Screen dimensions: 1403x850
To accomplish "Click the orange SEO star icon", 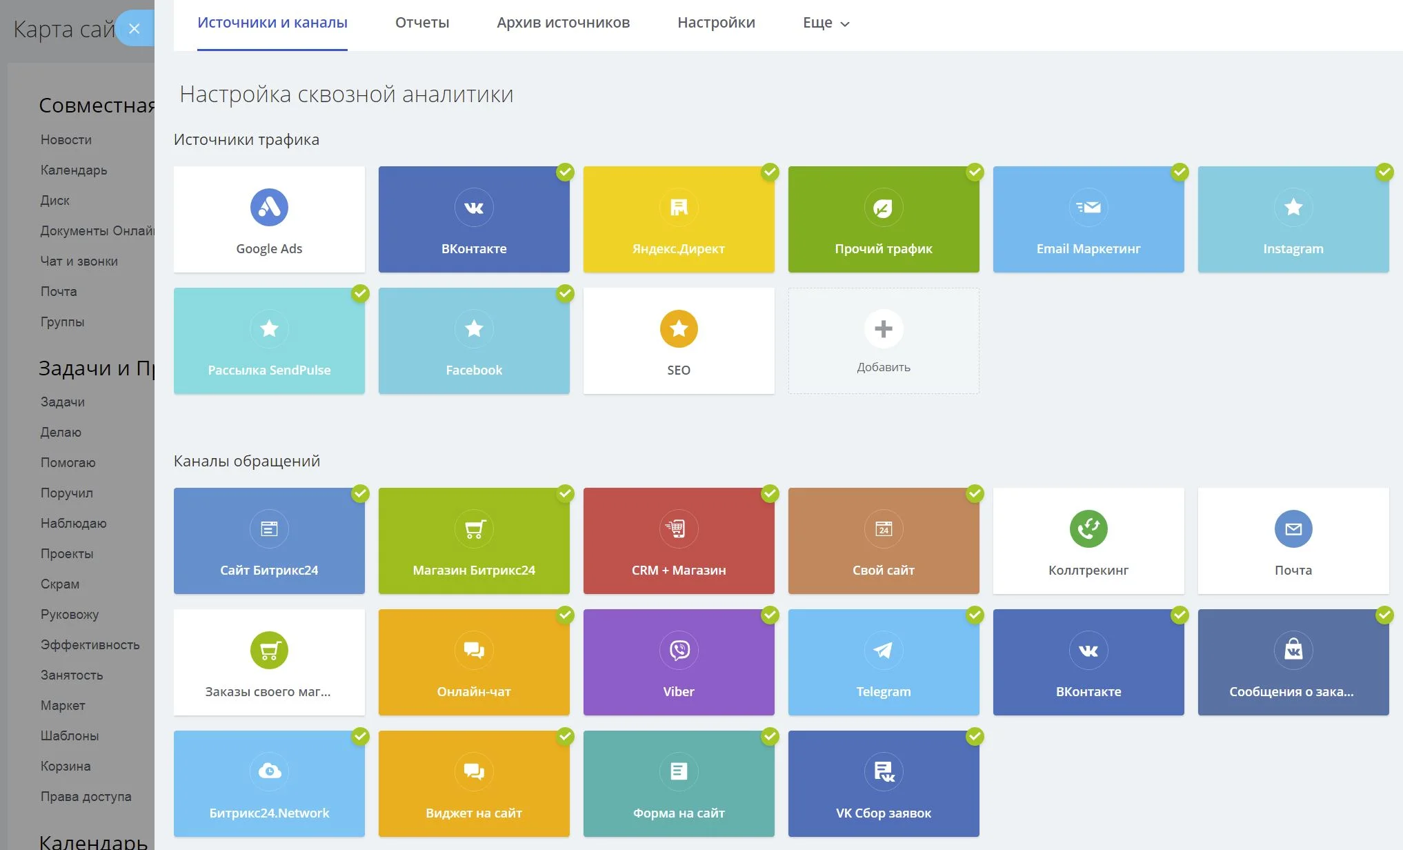I will (x=679, y=328).
